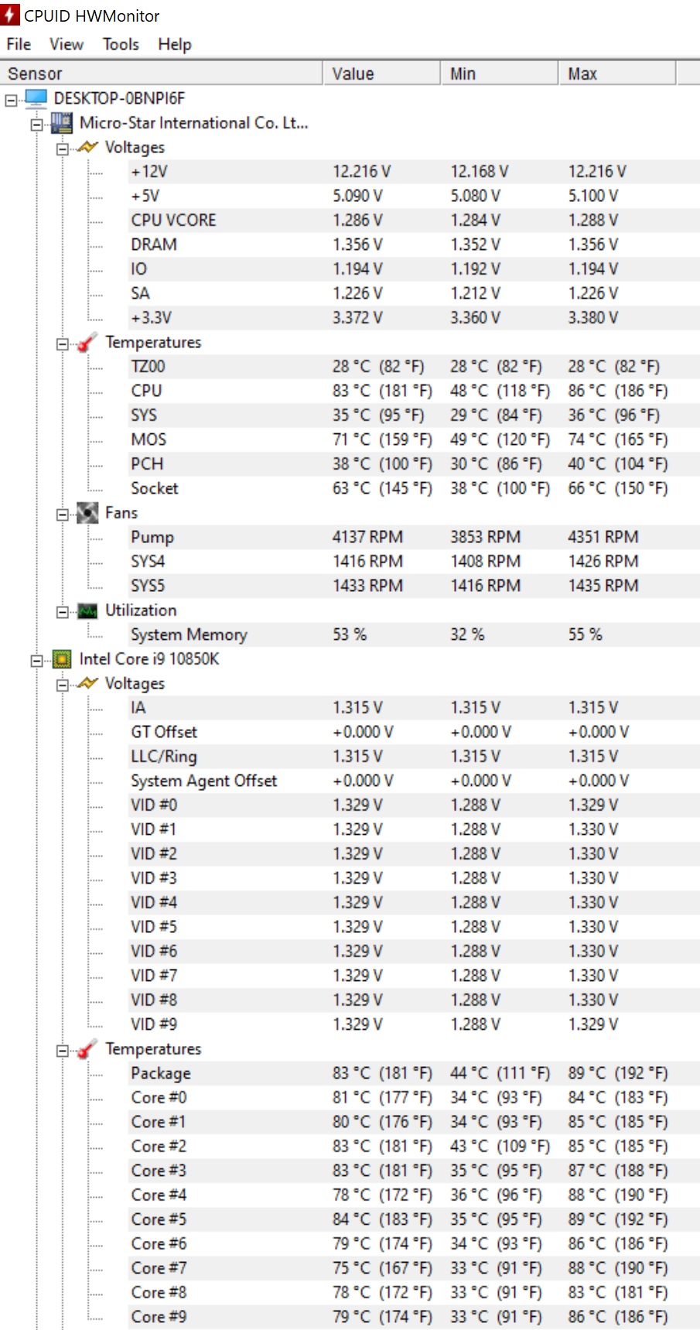700x1330 pixels.
Task: Collapse the Micro-Star International node
Action: 36,124
